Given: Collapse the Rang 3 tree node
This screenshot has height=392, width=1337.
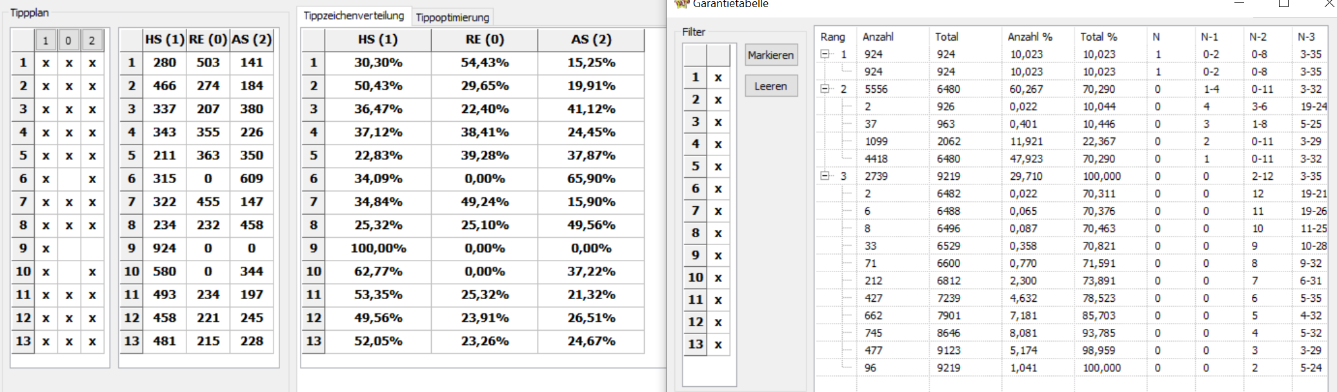Looking at the screenshot, I should pyautogui.click(x=825, y=176).
